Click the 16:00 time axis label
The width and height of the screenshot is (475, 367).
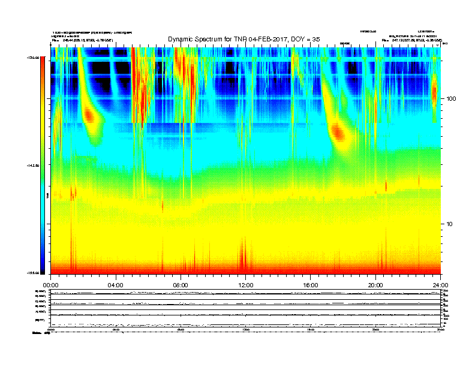coord(311,285)
